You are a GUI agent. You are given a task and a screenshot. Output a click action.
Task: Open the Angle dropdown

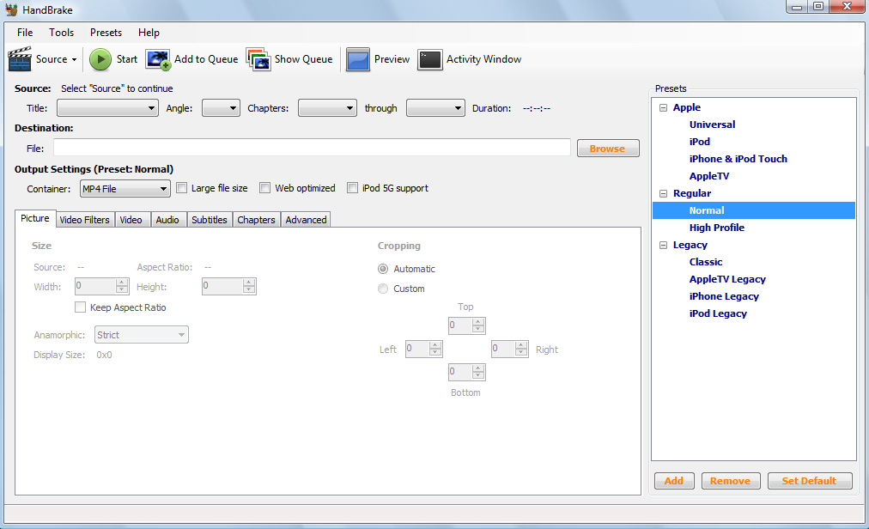[x=221, y=108]
